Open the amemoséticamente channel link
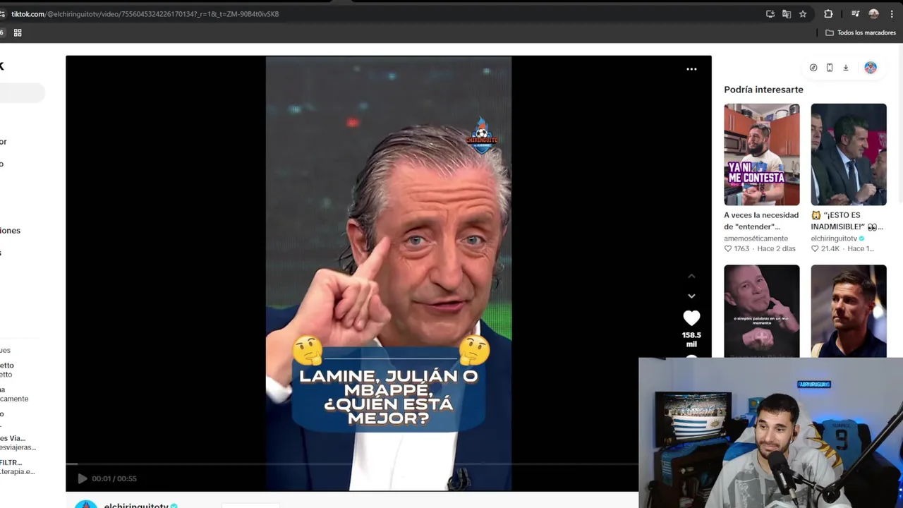The width and height of the screenshot is (903, 508). (x=756, y=238)
